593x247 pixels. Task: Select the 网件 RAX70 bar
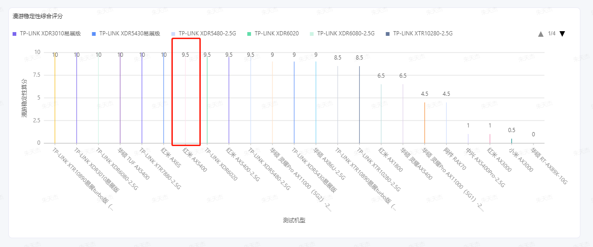(x=446, y=123)
